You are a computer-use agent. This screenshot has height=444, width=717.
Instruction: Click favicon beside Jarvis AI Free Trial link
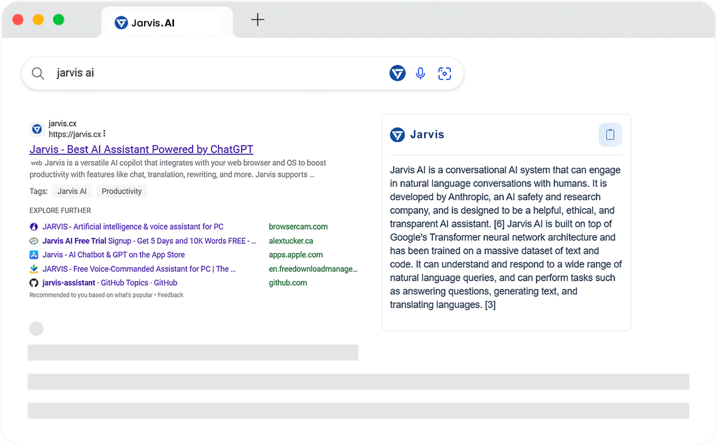(x=34, y=241)
